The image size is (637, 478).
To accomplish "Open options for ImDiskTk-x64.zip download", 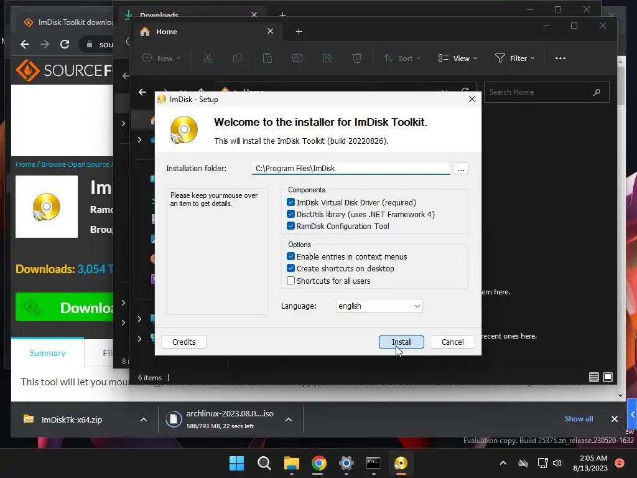I will (x=144, y=419).
